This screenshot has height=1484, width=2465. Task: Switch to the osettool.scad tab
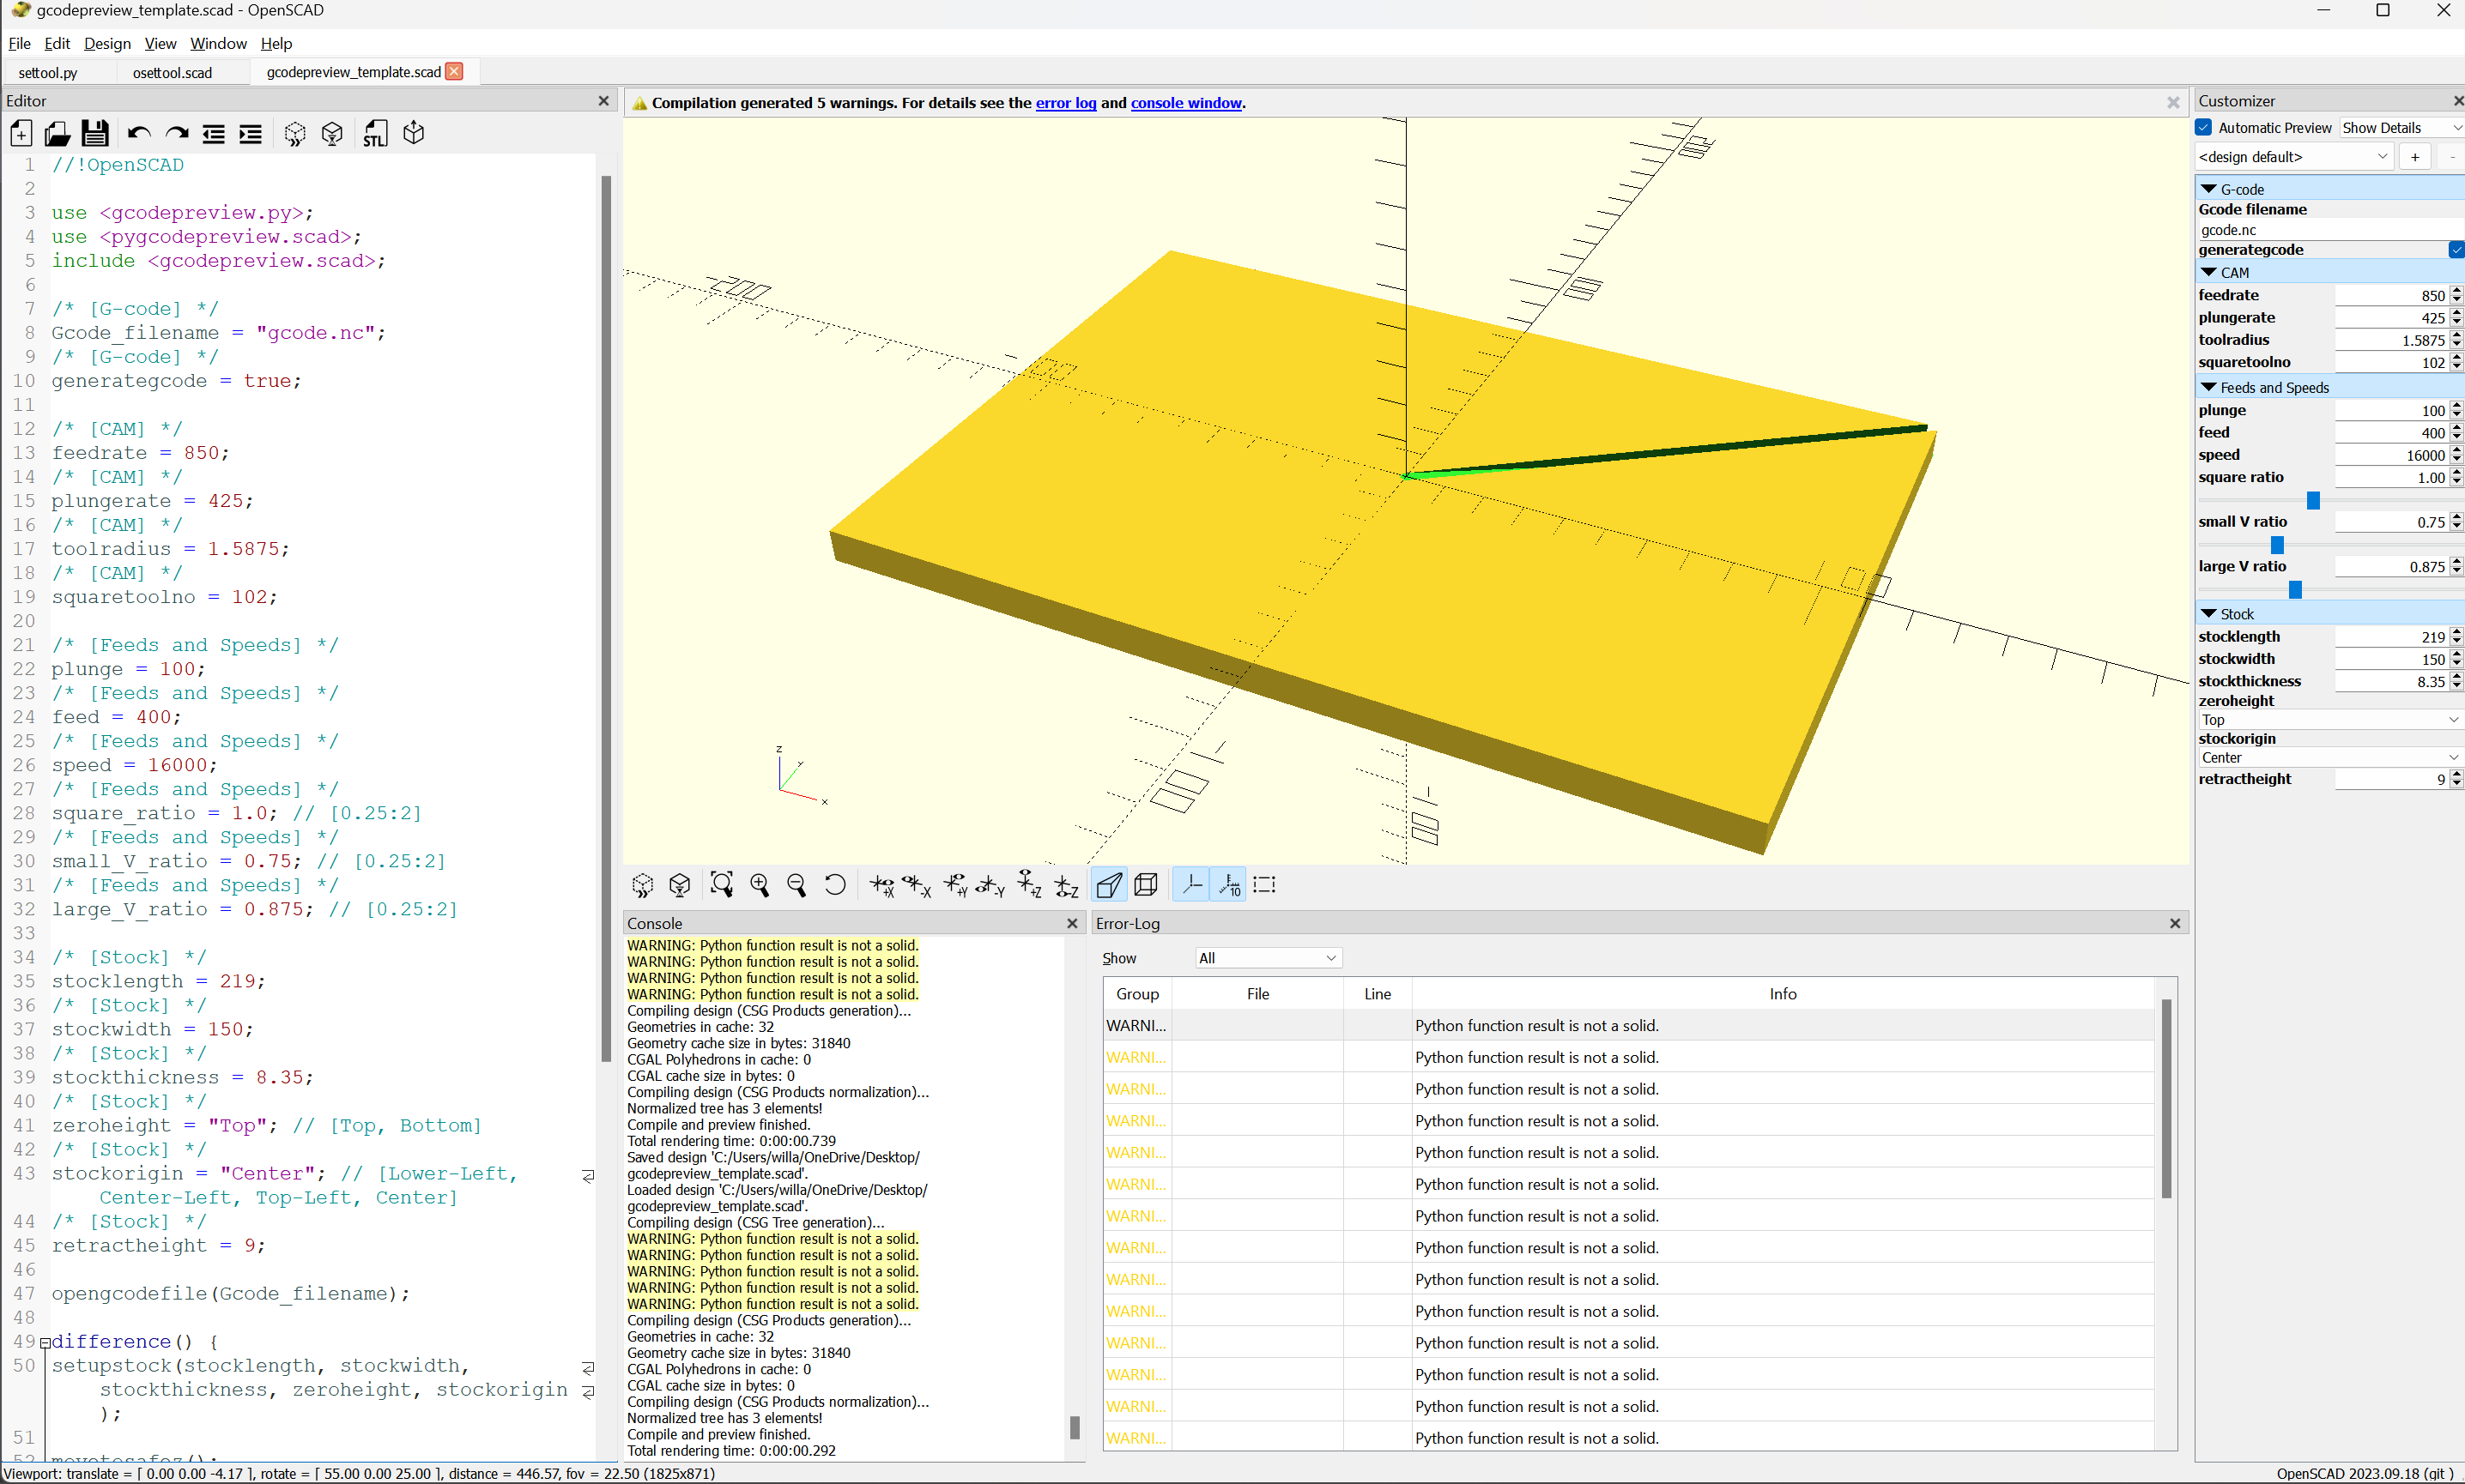(x=172, y=72)
